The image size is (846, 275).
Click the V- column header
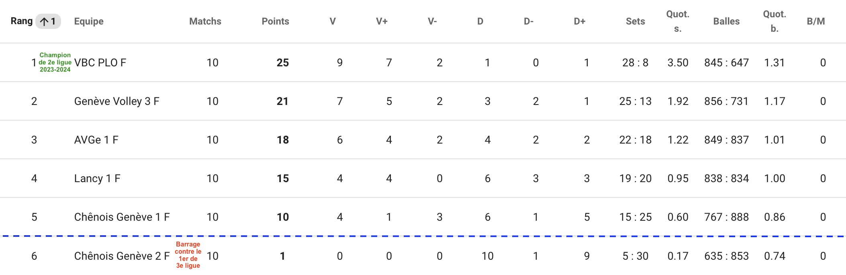pyautogui.click(x=432, y=21)
